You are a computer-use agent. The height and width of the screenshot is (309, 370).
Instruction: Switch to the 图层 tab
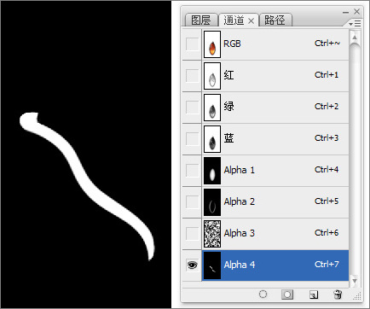(201, 20)
